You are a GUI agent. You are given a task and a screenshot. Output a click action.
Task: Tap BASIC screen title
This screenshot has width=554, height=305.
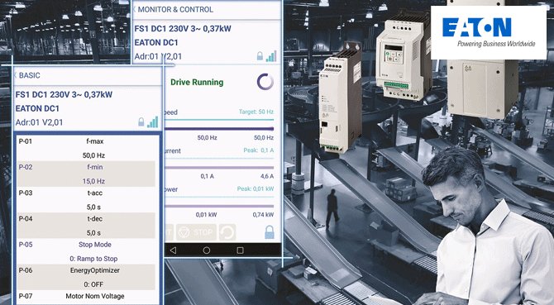[29, 75]
